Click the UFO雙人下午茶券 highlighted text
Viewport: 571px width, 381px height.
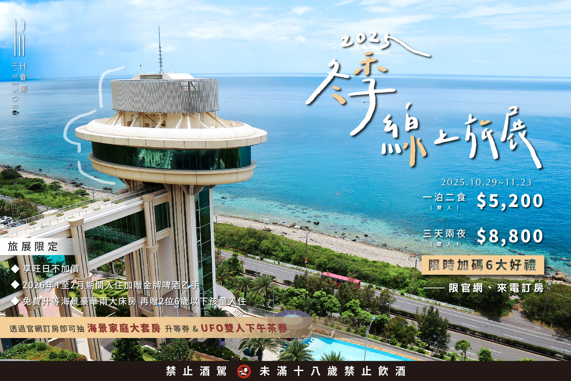(244, 328)
